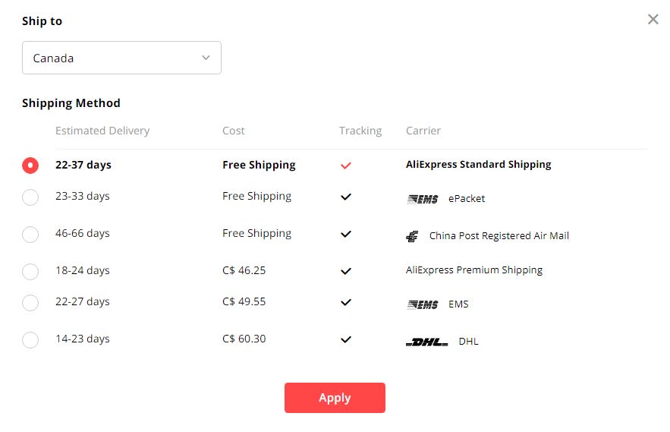The width and height of the screenshot is (670, 432).
Task: Click the C$ 49.55 EMS cost
Action: point(244,301)
